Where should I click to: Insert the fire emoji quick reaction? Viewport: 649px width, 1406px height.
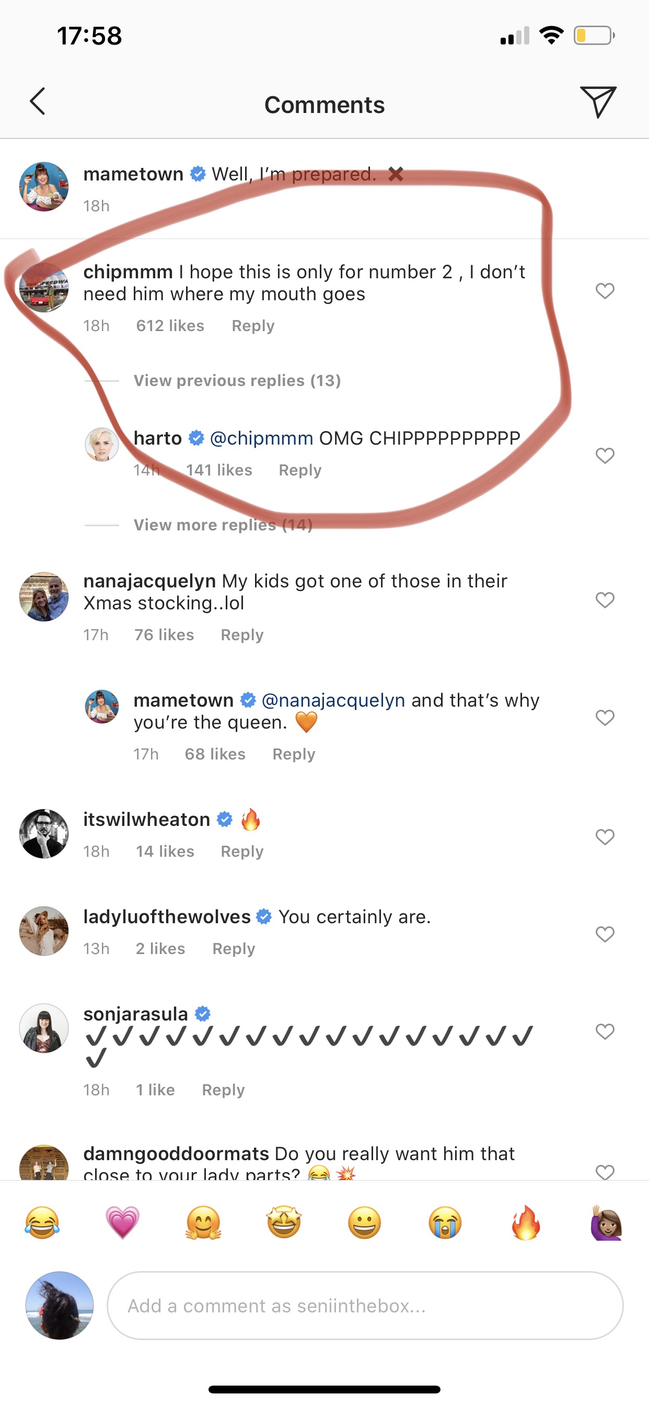click(526, 1222)
